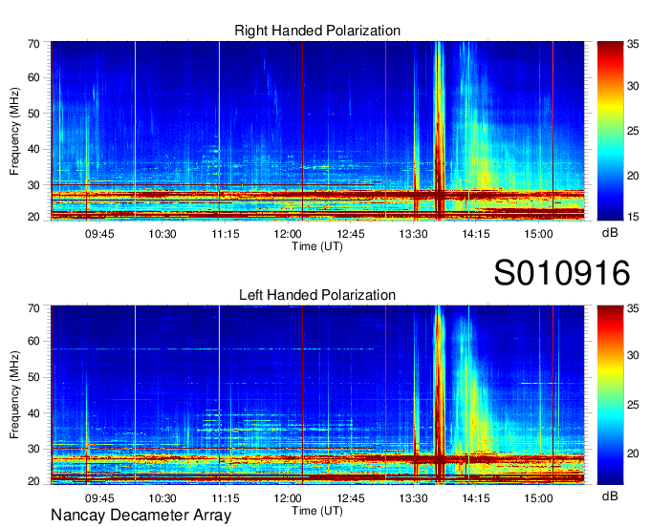Click the 12:00 time tick on the right-handed plot

coord(288,234)
